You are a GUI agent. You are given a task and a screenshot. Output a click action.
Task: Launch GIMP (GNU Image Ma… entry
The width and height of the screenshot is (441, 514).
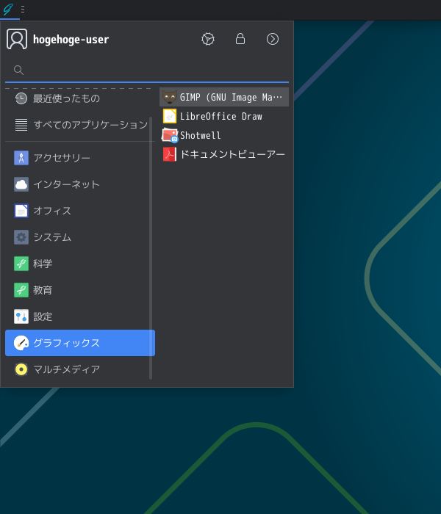pyautogui.click(x=224, y=97)
